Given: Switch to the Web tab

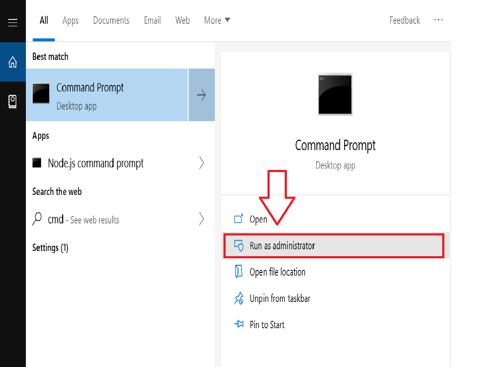Looking at the screenshot, I should pos(182,20).
